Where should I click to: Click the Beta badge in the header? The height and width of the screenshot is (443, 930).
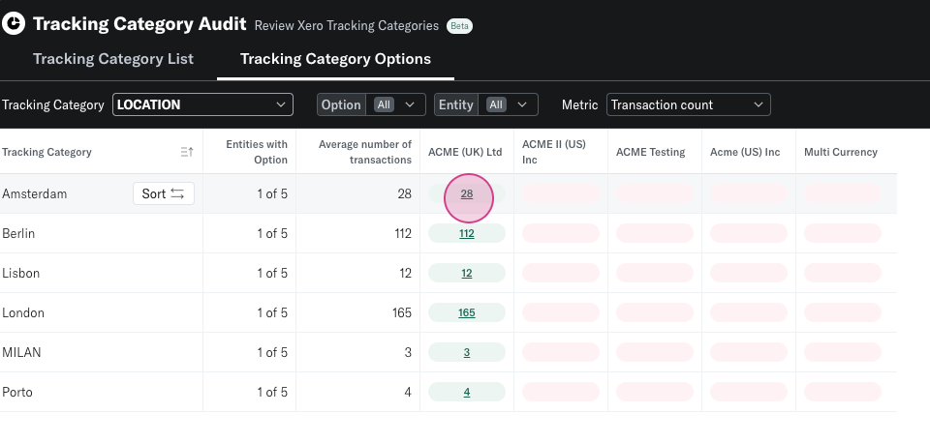coord(459,26)
